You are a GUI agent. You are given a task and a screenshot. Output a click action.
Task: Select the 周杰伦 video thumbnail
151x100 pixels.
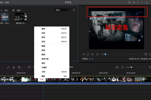pyautogui.click(x=21, y=17)
